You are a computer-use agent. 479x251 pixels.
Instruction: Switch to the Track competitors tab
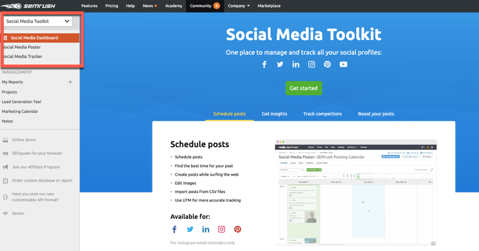(x=322, y=114)
